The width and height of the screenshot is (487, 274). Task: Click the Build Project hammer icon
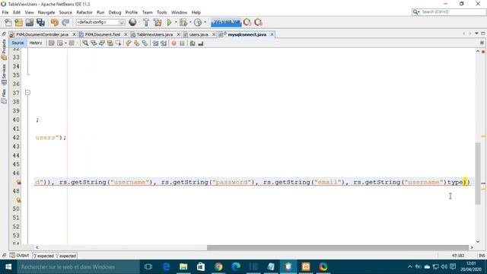[146, 22]
